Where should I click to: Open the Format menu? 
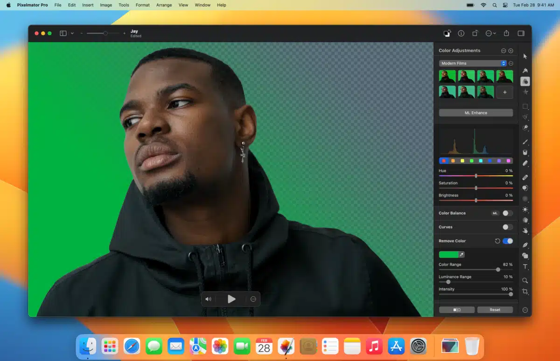(142, 5)
